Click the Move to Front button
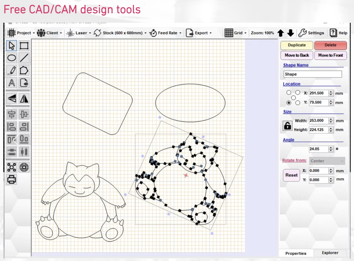Screen dimensions: 354x261 click(x=330, y=55)
